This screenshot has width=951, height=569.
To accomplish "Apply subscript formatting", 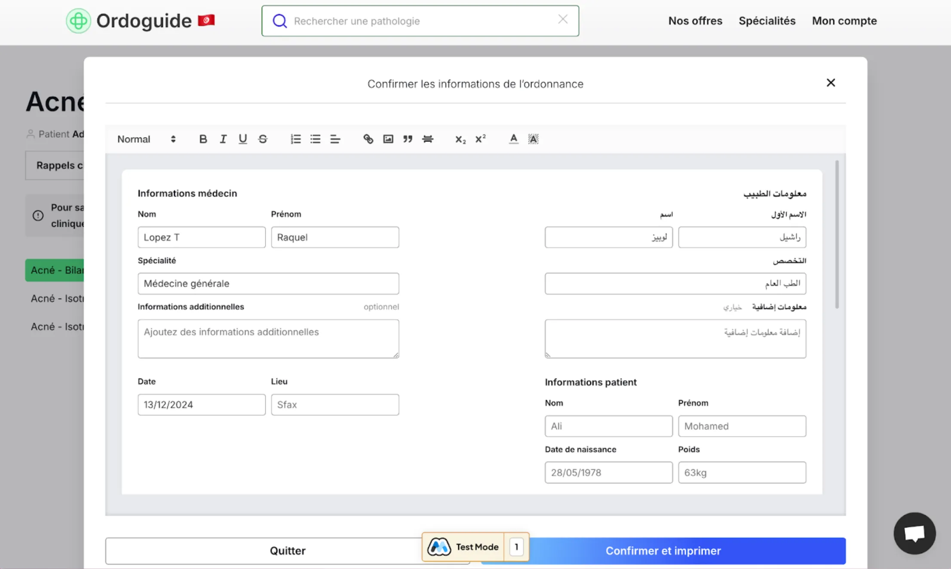I will [460, 139].
